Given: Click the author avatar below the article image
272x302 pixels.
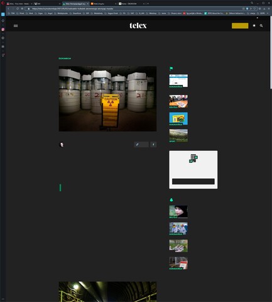Looking at the screenshot, I should (x=62, y=145).
